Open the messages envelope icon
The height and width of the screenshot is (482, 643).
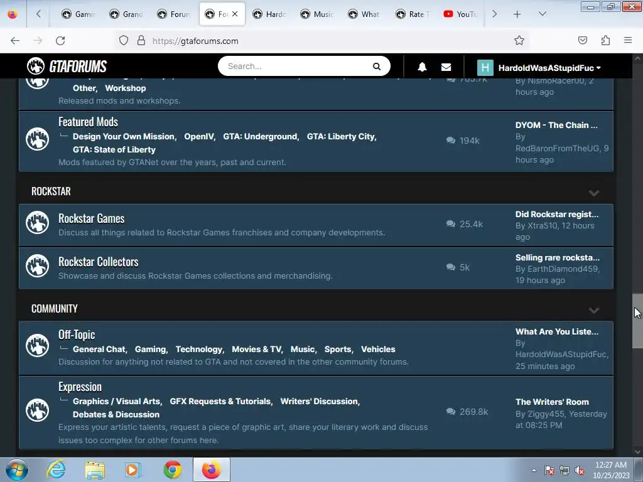pos(446,67)
